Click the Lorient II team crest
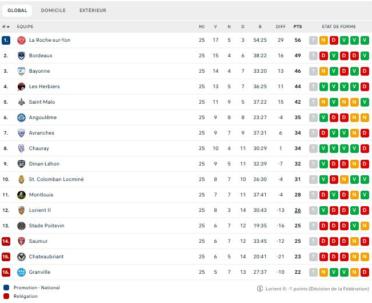The height and width of the screenshot is (303, 372). point(21,210)
